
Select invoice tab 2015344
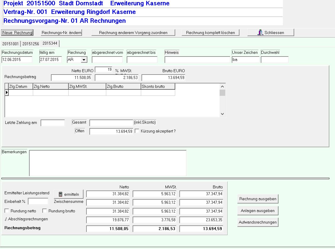click(50, 43)
